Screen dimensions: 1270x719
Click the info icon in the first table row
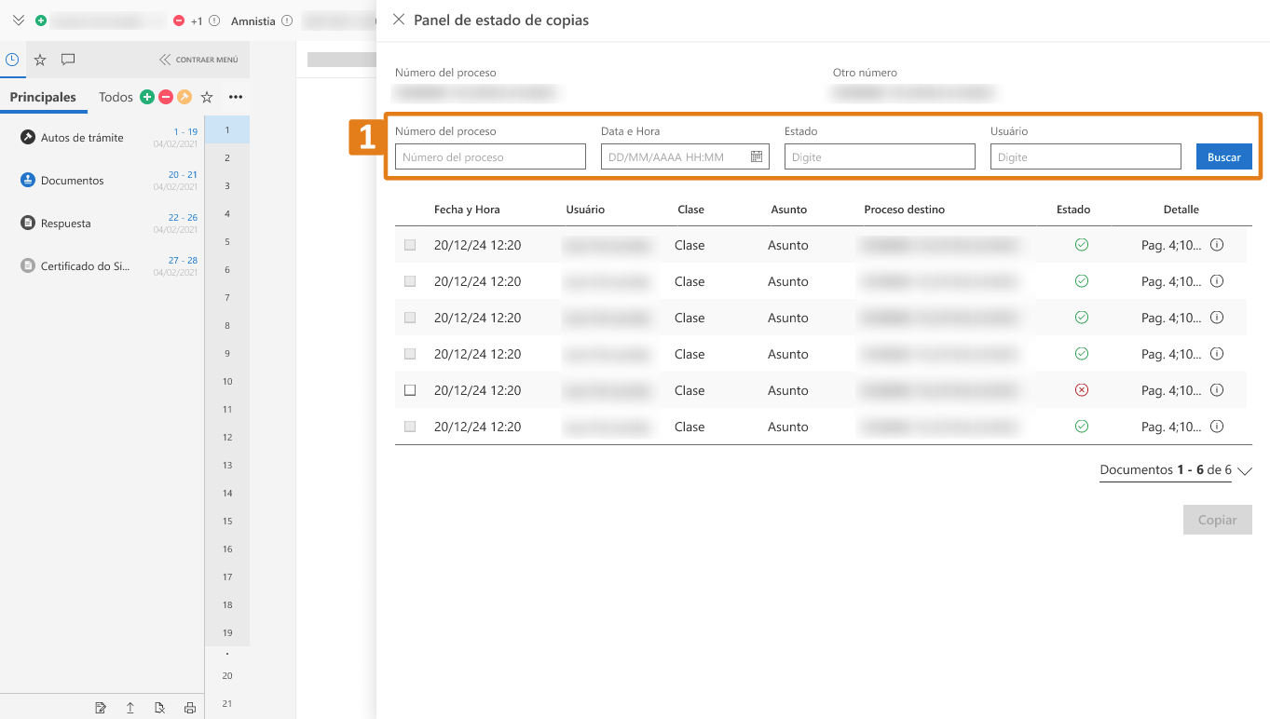point(1216,245)
